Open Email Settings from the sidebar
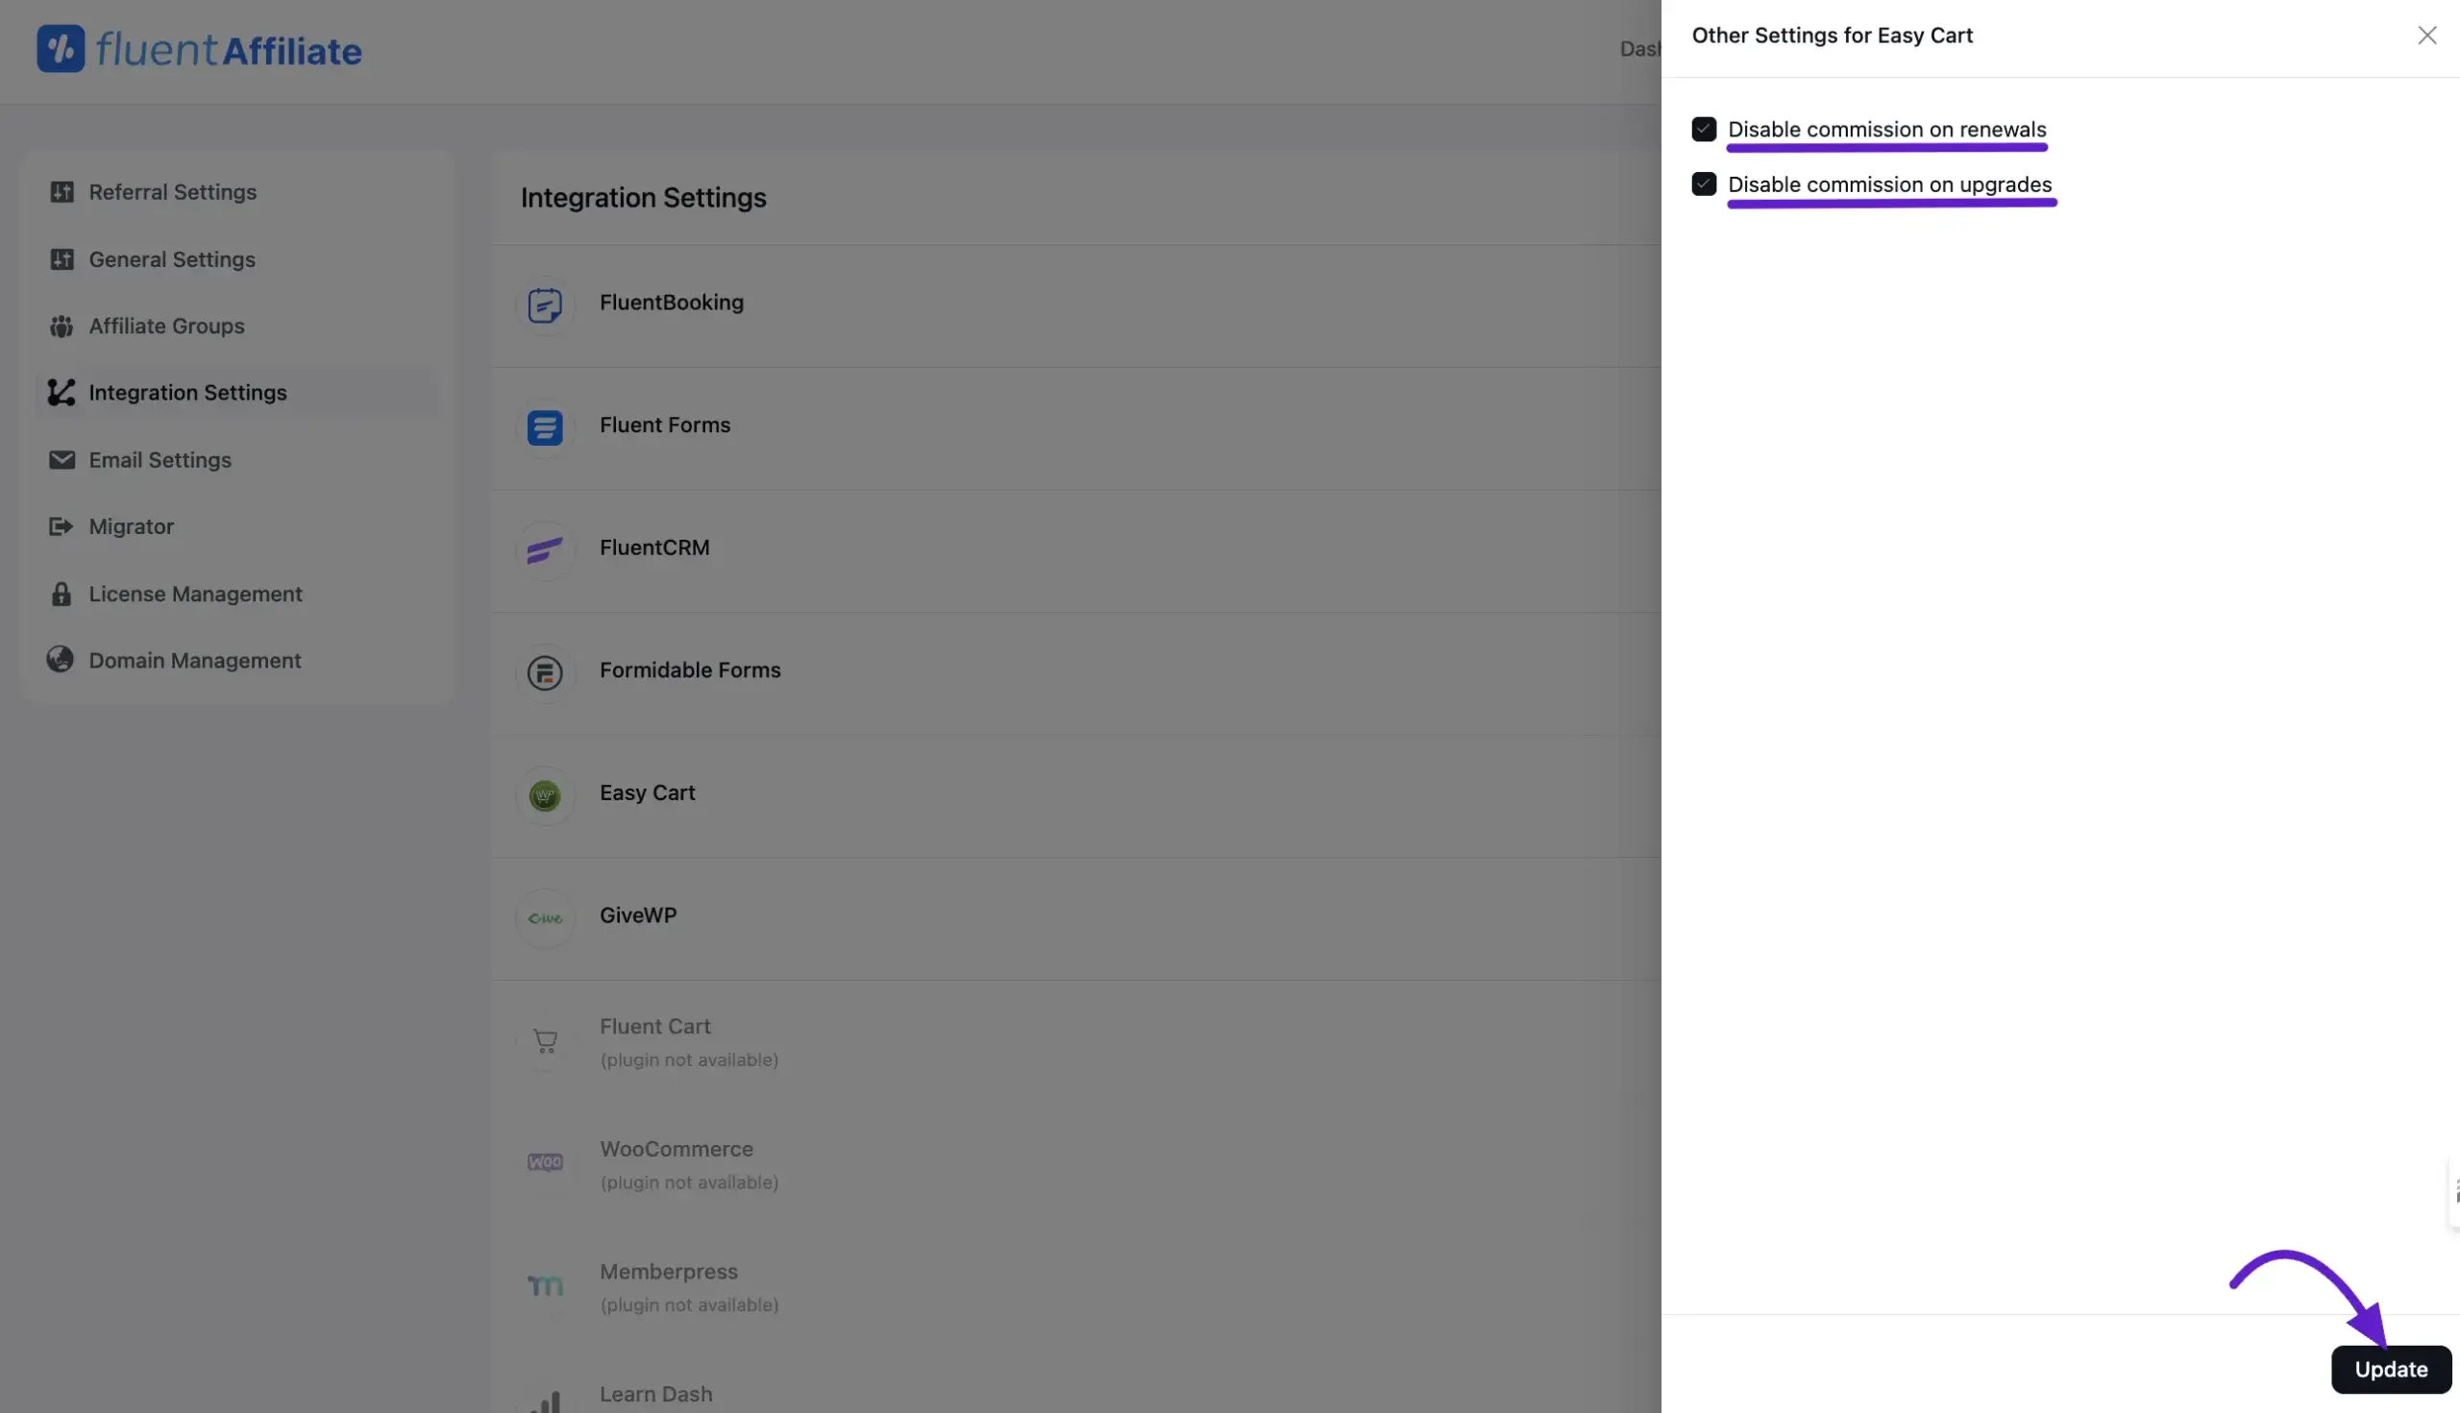 [160, 459]
